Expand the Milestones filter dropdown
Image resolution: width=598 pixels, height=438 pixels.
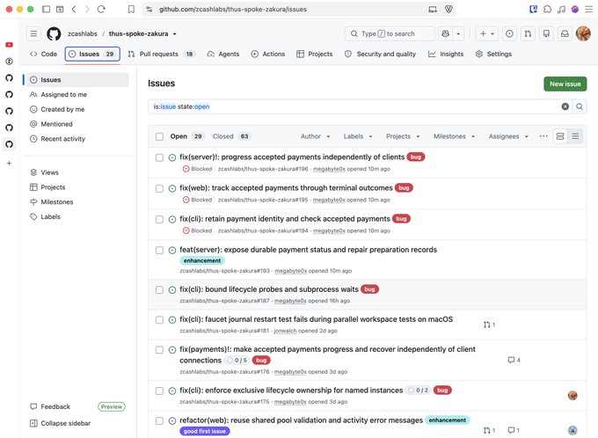pos(454,136)
